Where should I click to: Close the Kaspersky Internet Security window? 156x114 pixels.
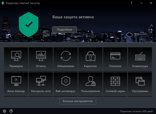pyautogui.click(x=151, y=3)
